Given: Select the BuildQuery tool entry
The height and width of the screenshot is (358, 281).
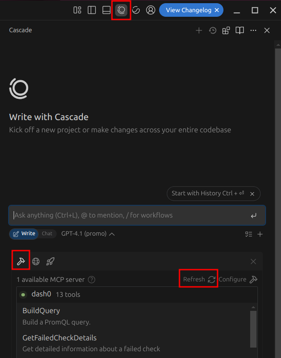Looking at the screenshot, I should click(41, 311).
